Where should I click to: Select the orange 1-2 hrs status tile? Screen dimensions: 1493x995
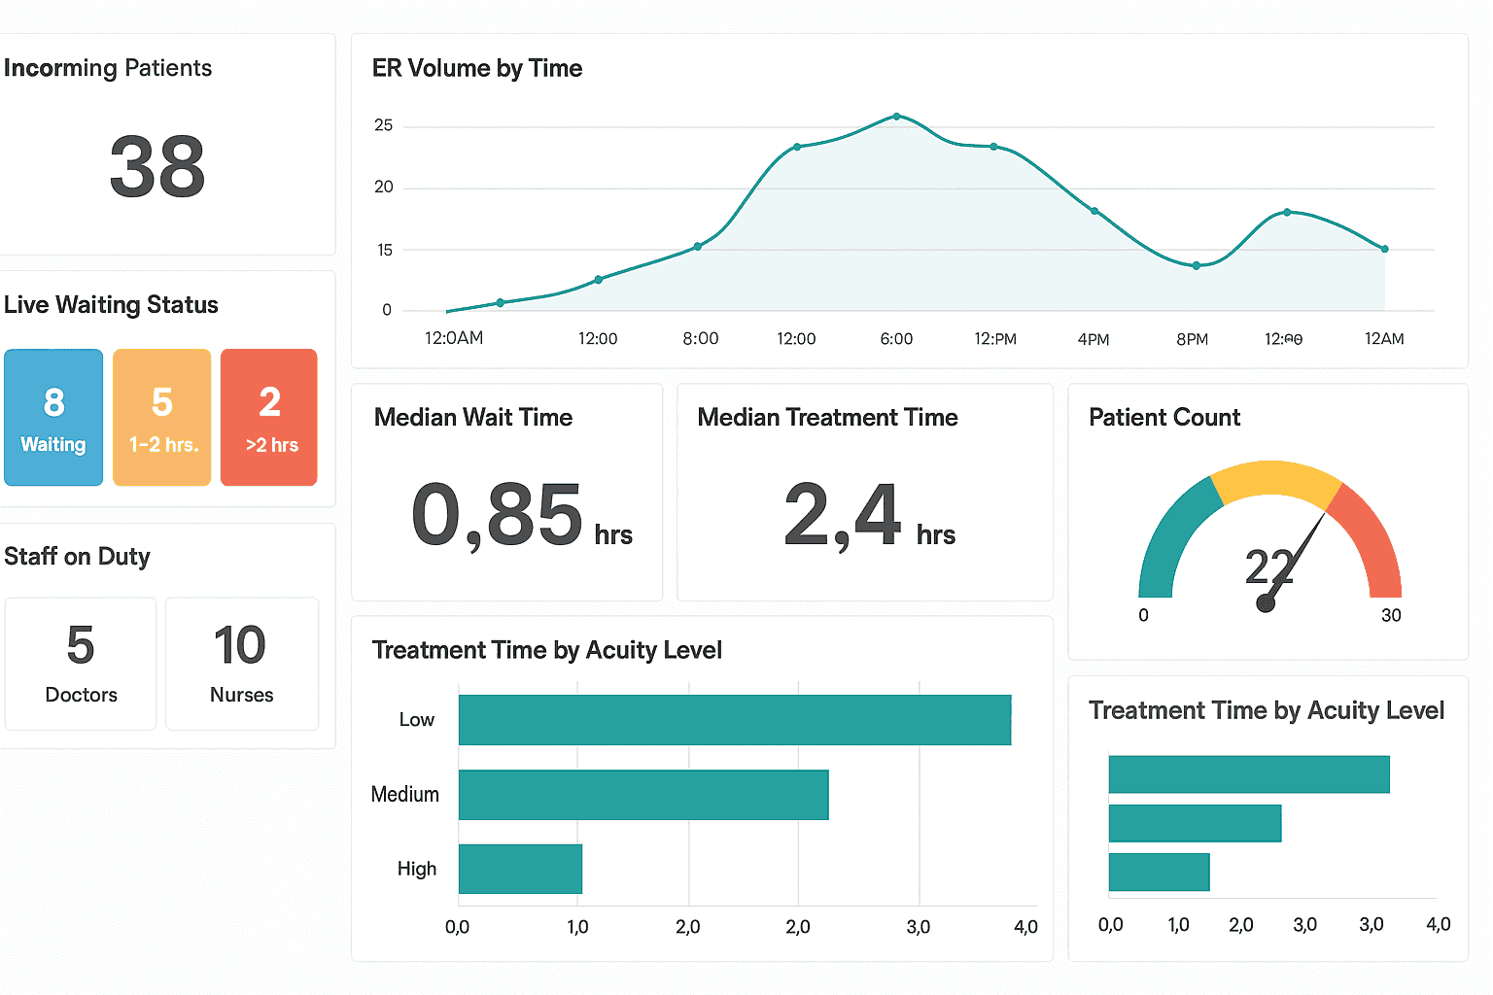tap(161, 417)
